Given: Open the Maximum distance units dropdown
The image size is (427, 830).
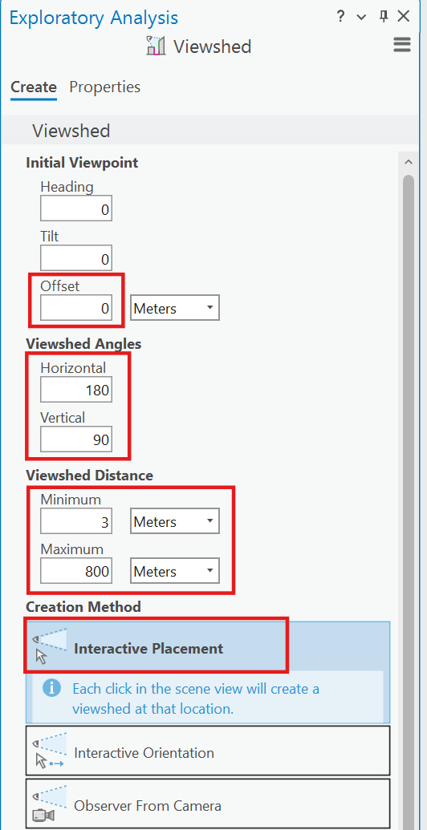Looking at the screenshot, I should click(175, 571).
